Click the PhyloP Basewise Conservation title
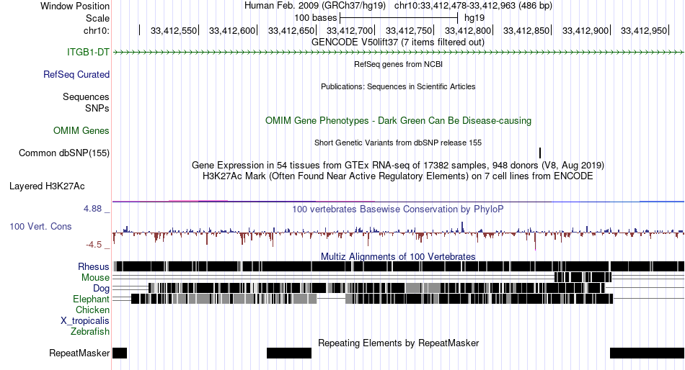Image resolution: width=685 pixels, height=370 pixels. click(398, 209)
